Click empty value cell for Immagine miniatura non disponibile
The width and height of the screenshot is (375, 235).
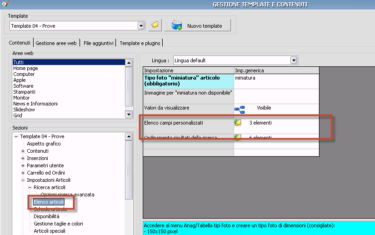click(x=276, y=96)
